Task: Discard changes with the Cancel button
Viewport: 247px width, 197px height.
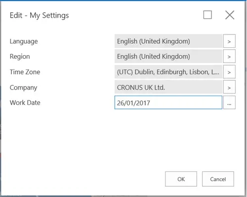Action: point(218,179)
